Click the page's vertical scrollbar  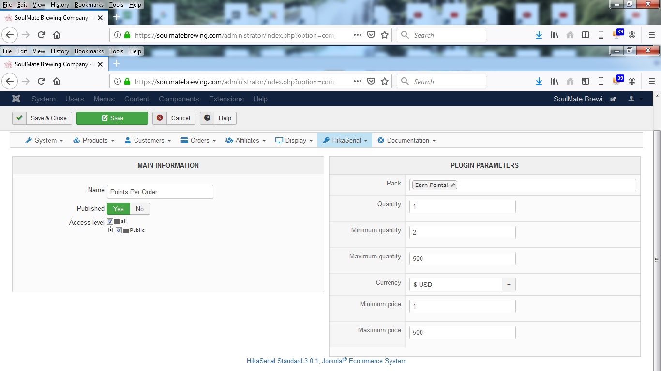pos(657,251)
